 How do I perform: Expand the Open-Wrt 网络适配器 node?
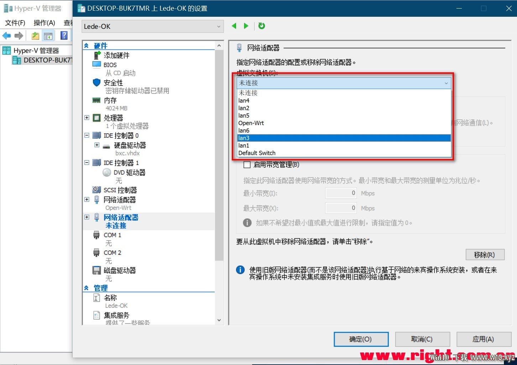coord(87,199)
